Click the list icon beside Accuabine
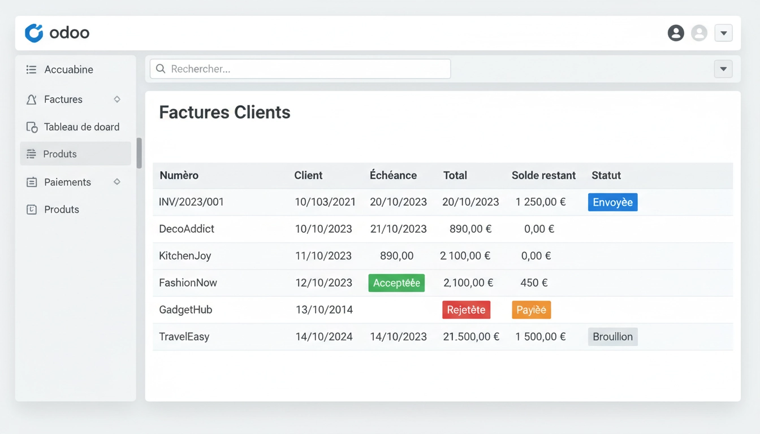The height and width of the screenshot is (434, 760). click(32, 70)
